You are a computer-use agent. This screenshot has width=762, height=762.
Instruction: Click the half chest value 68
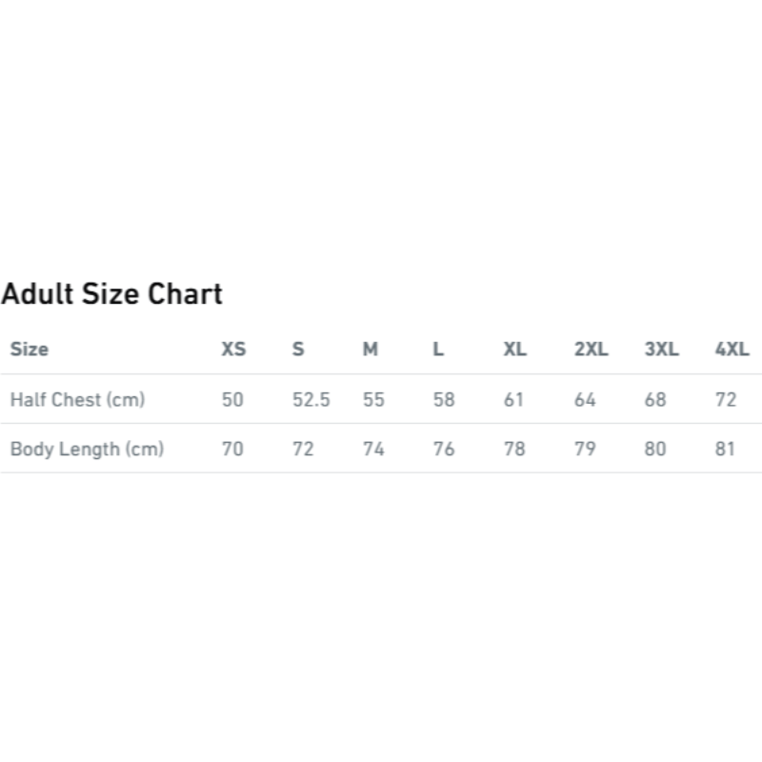click(655, 400)
